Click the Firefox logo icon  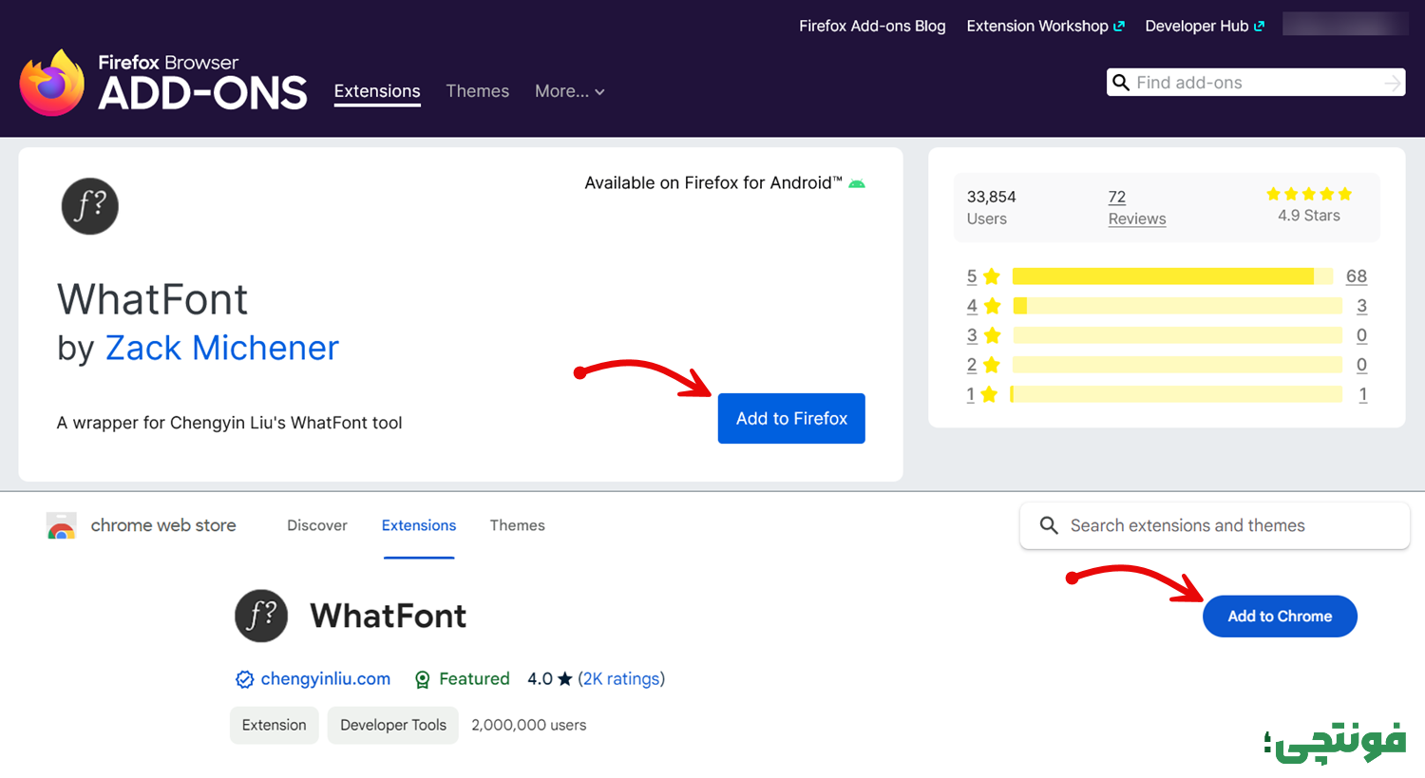[52, 83]
